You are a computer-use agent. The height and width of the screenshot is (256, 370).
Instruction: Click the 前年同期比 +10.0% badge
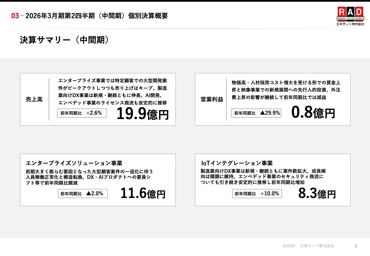pos(257,194)
